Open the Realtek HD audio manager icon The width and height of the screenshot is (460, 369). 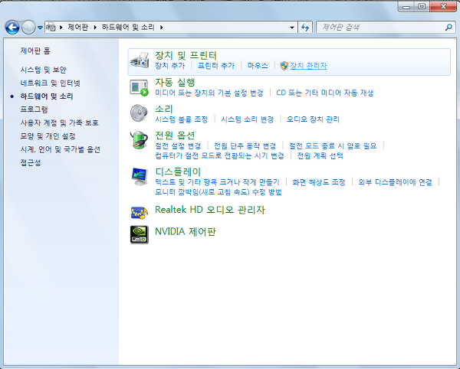[x=140, y=213]
